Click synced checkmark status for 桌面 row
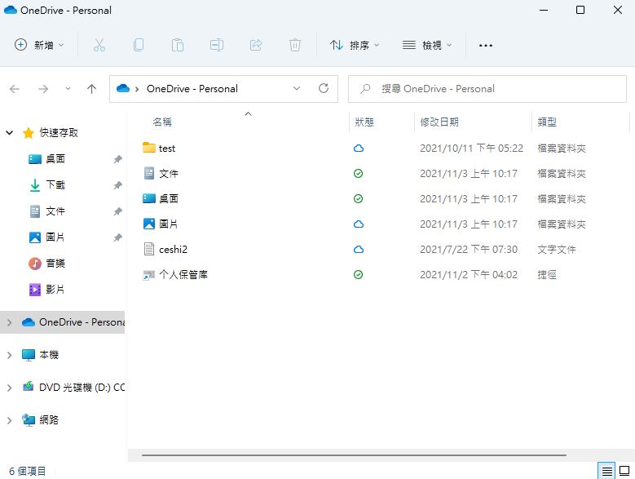Viewport: 635px width, 479px height. [359, 198]
